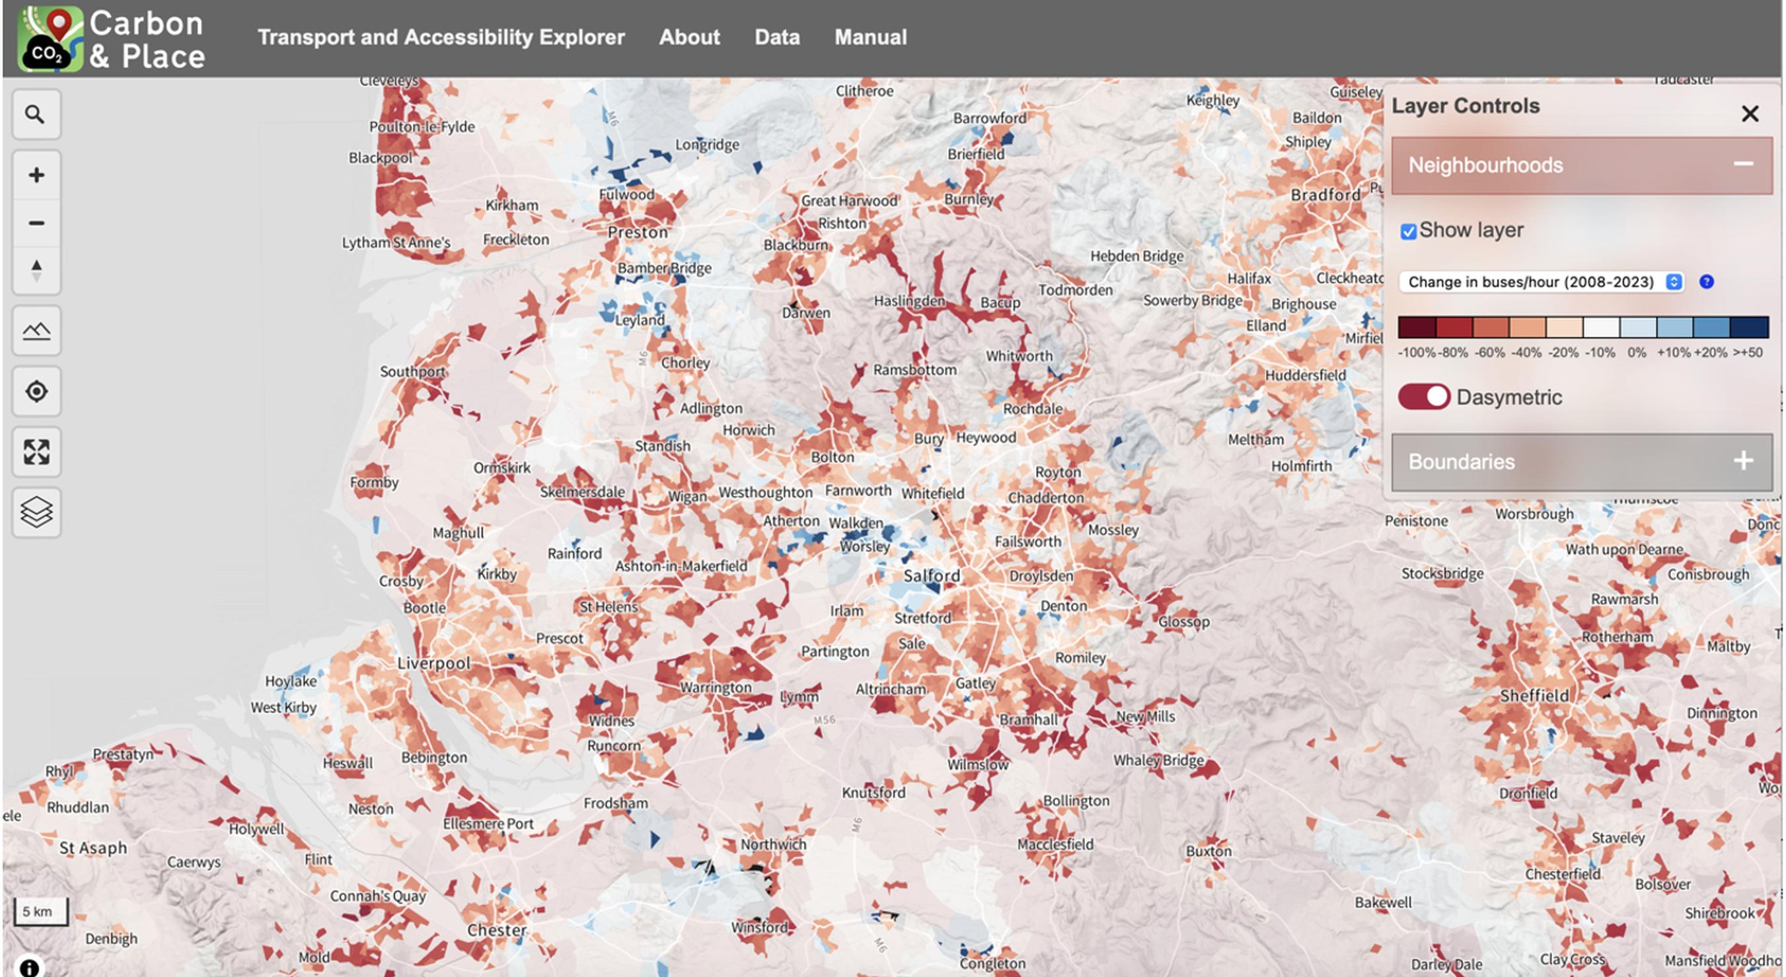Image resolution: width=1786 pixels, height=977 pixels.
Task: Click the Chesterfield label on map
Action: click(1563, 875)
